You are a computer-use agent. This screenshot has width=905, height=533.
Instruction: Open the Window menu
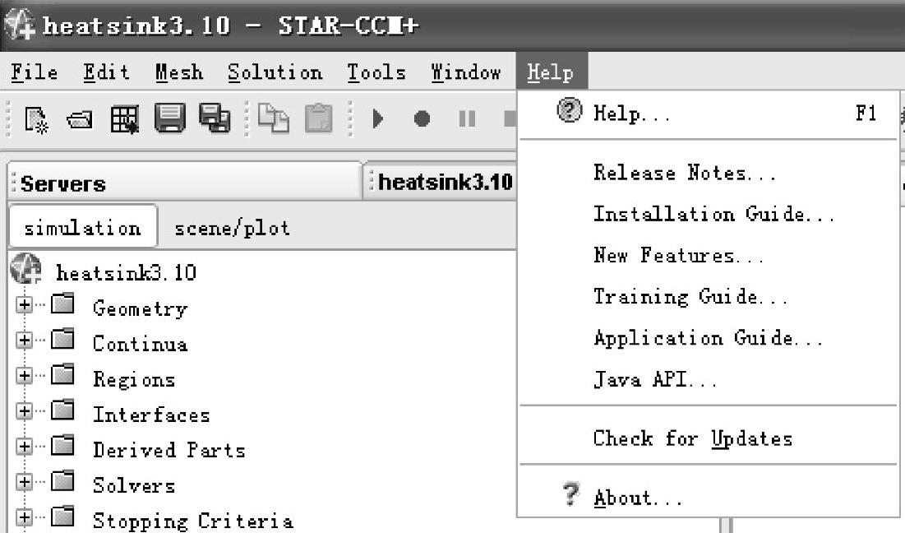466,72
